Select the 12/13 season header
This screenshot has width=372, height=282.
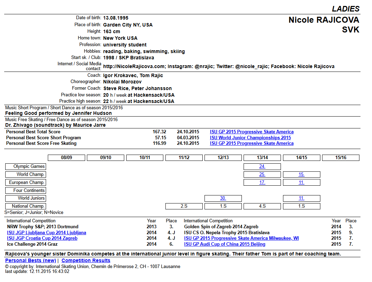click(223, 158)
